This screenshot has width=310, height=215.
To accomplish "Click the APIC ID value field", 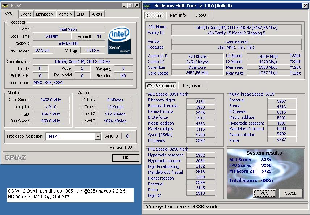I will pos(127,136).
